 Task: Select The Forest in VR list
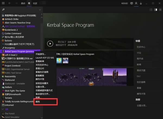pos(10,114)
